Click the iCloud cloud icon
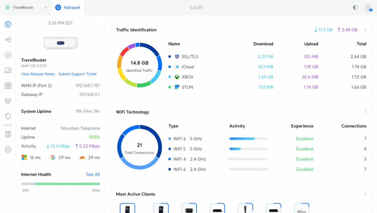This screenshot has height=213, width=377. point(177,67)
